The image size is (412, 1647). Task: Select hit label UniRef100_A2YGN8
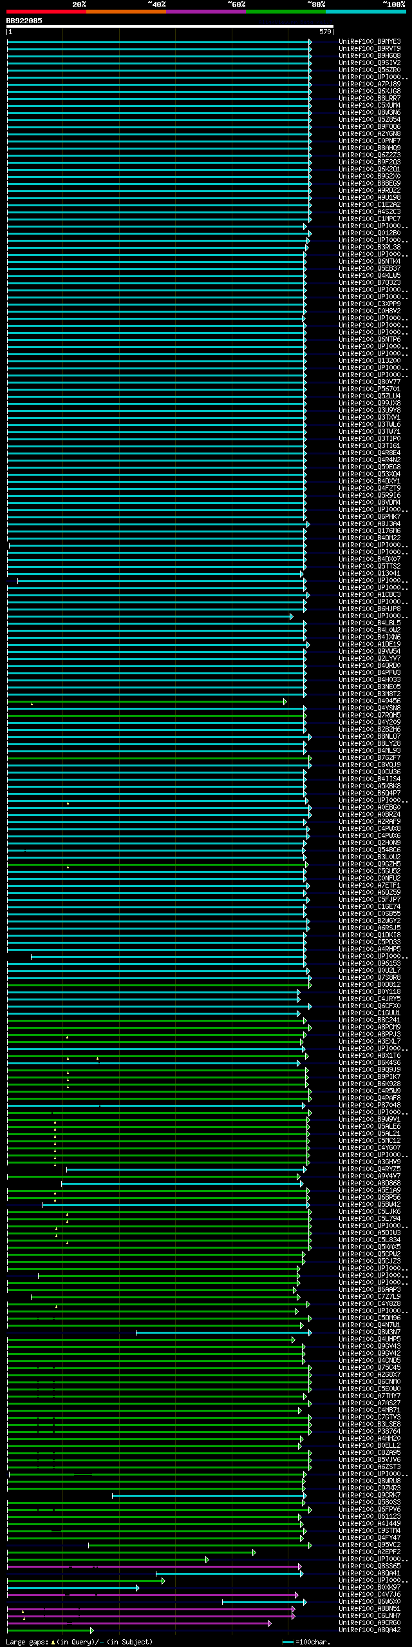click(x=370, y=134)
